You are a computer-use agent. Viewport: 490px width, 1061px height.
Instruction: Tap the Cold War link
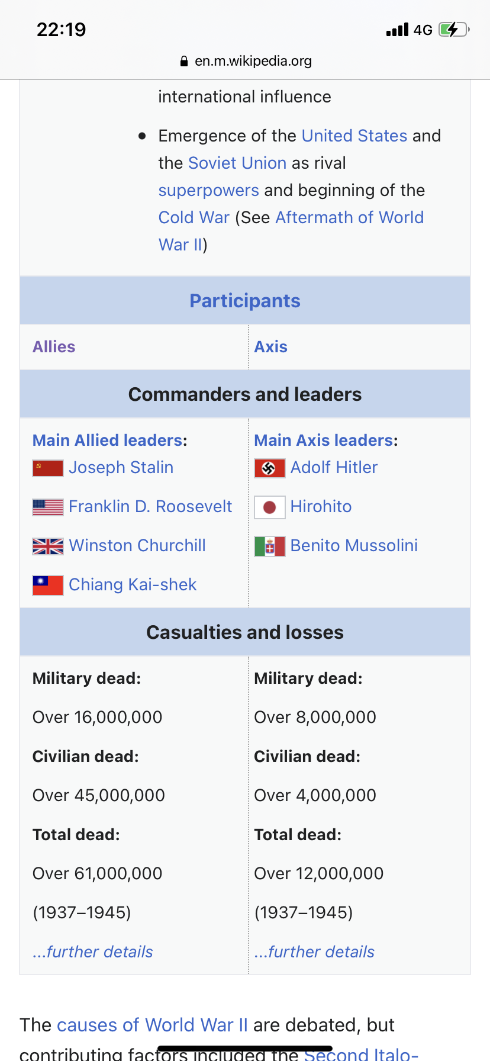click(194, 217)
